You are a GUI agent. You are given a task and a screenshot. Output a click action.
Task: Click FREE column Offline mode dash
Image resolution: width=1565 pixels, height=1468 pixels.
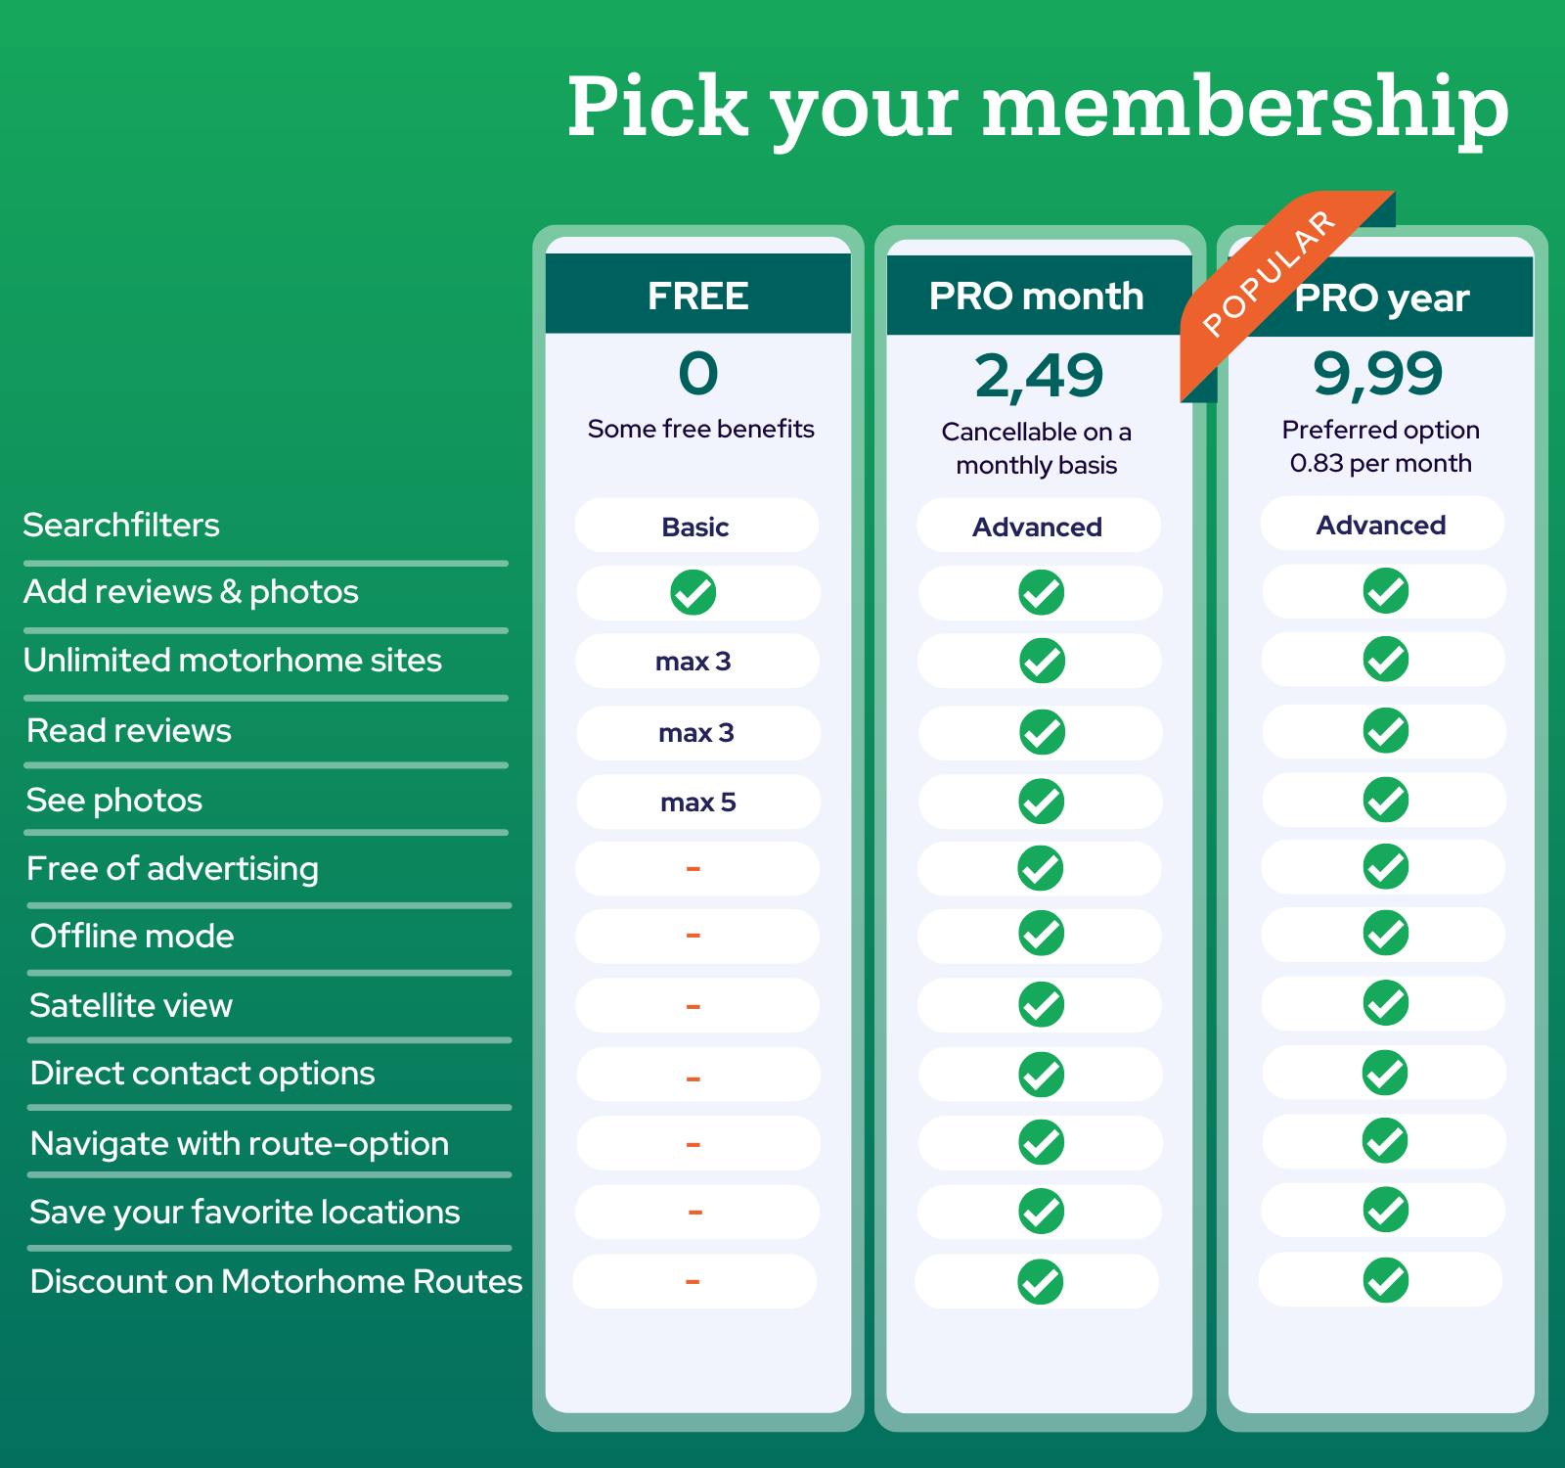tap(693, 937)
